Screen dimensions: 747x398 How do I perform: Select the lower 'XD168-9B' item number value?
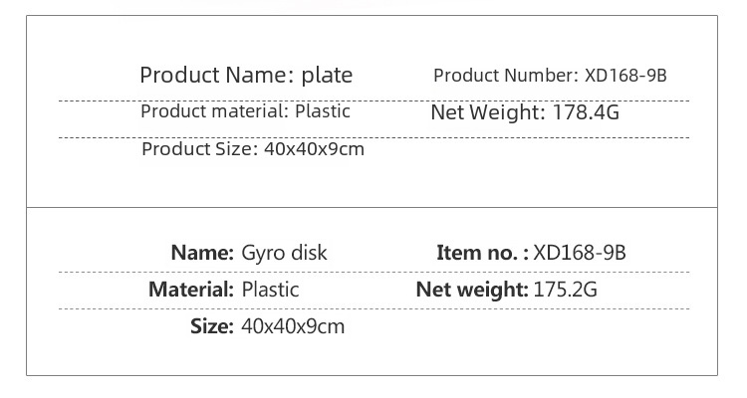(x=580, y=253)
